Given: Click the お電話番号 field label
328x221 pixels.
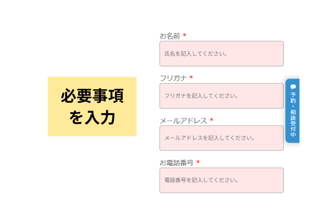Looking at the screenshot, I should (x=176, y=163).
